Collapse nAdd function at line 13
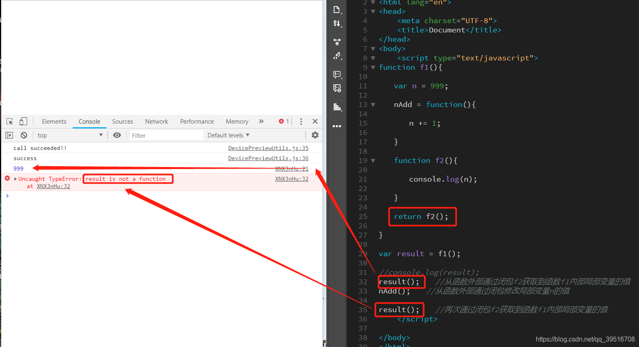639x347 pixels. [373, 105]
